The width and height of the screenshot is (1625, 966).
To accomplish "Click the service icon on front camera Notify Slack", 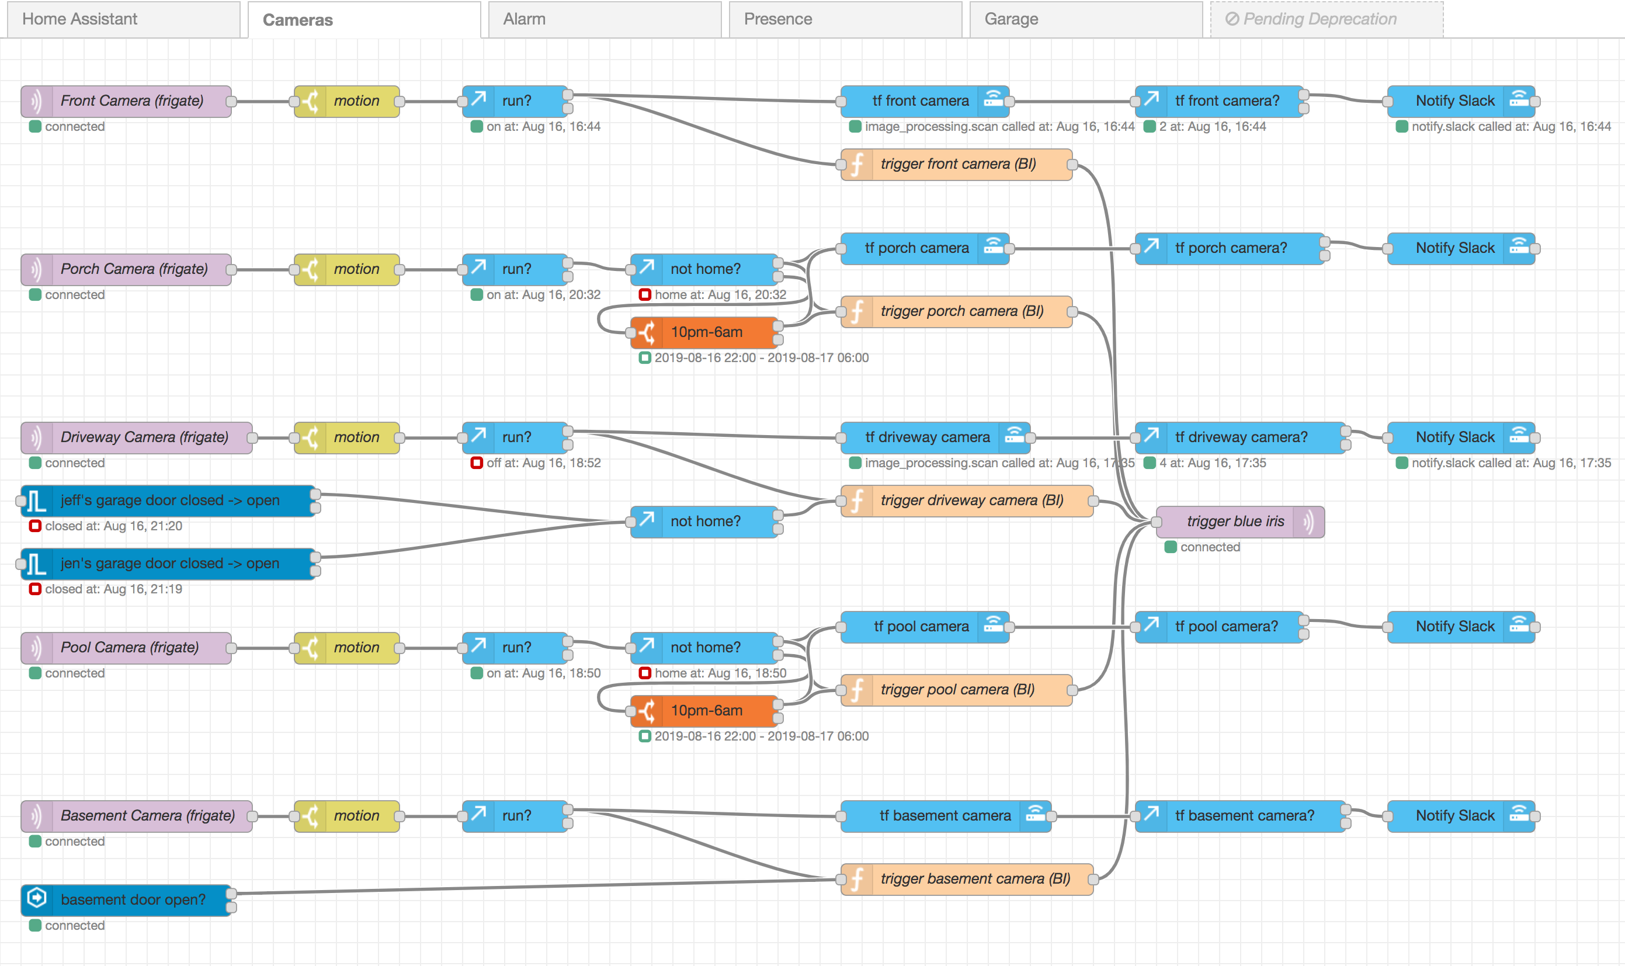I will tap(1518, 102).
